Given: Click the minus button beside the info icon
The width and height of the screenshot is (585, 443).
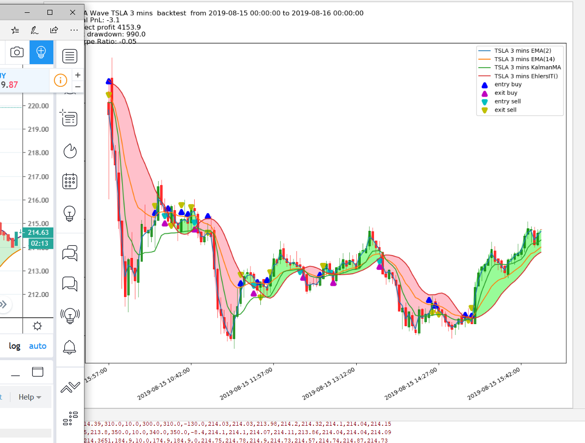Looking at the screenshot, I should (x=78, y=87).
